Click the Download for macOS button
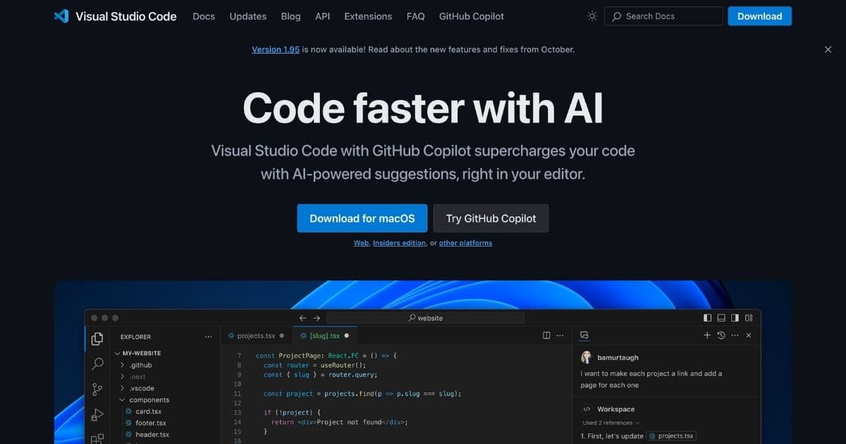 pos(362,218)
